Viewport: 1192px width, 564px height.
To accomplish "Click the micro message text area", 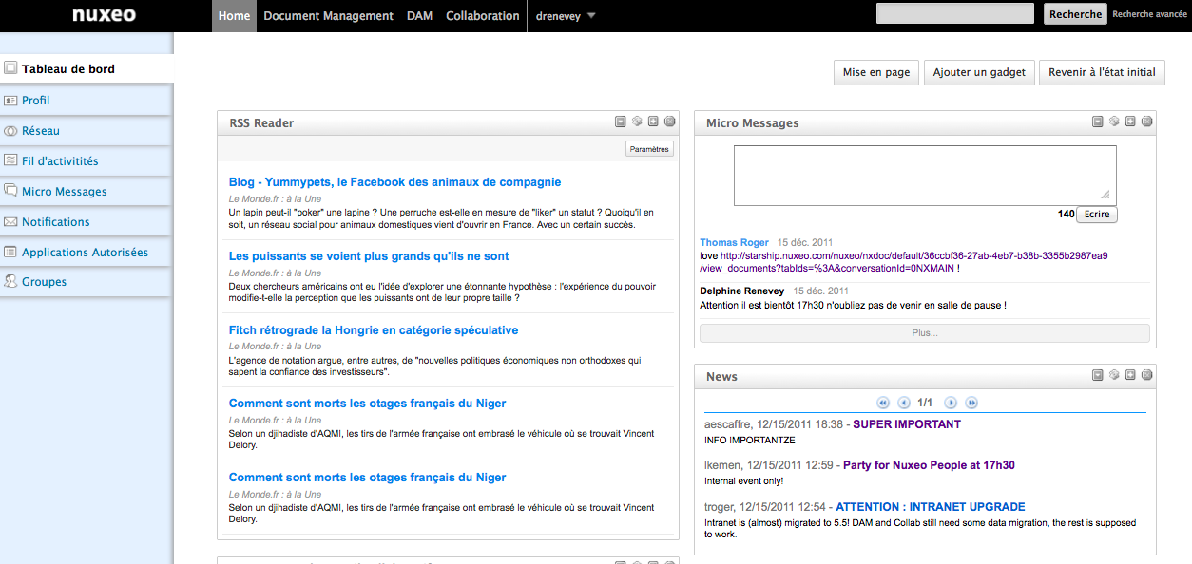I will [924, 175].
